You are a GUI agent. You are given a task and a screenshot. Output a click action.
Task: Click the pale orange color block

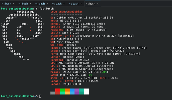pyautogui.click(x=67, y=93)
